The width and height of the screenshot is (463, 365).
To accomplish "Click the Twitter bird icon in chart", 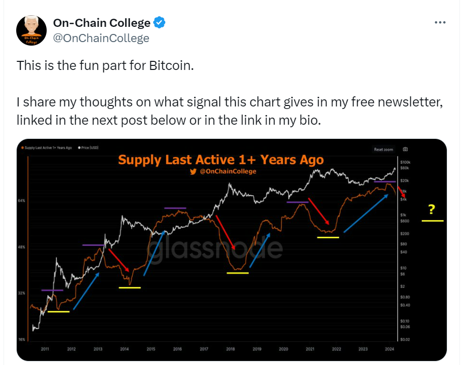I will tap(193, 171).
